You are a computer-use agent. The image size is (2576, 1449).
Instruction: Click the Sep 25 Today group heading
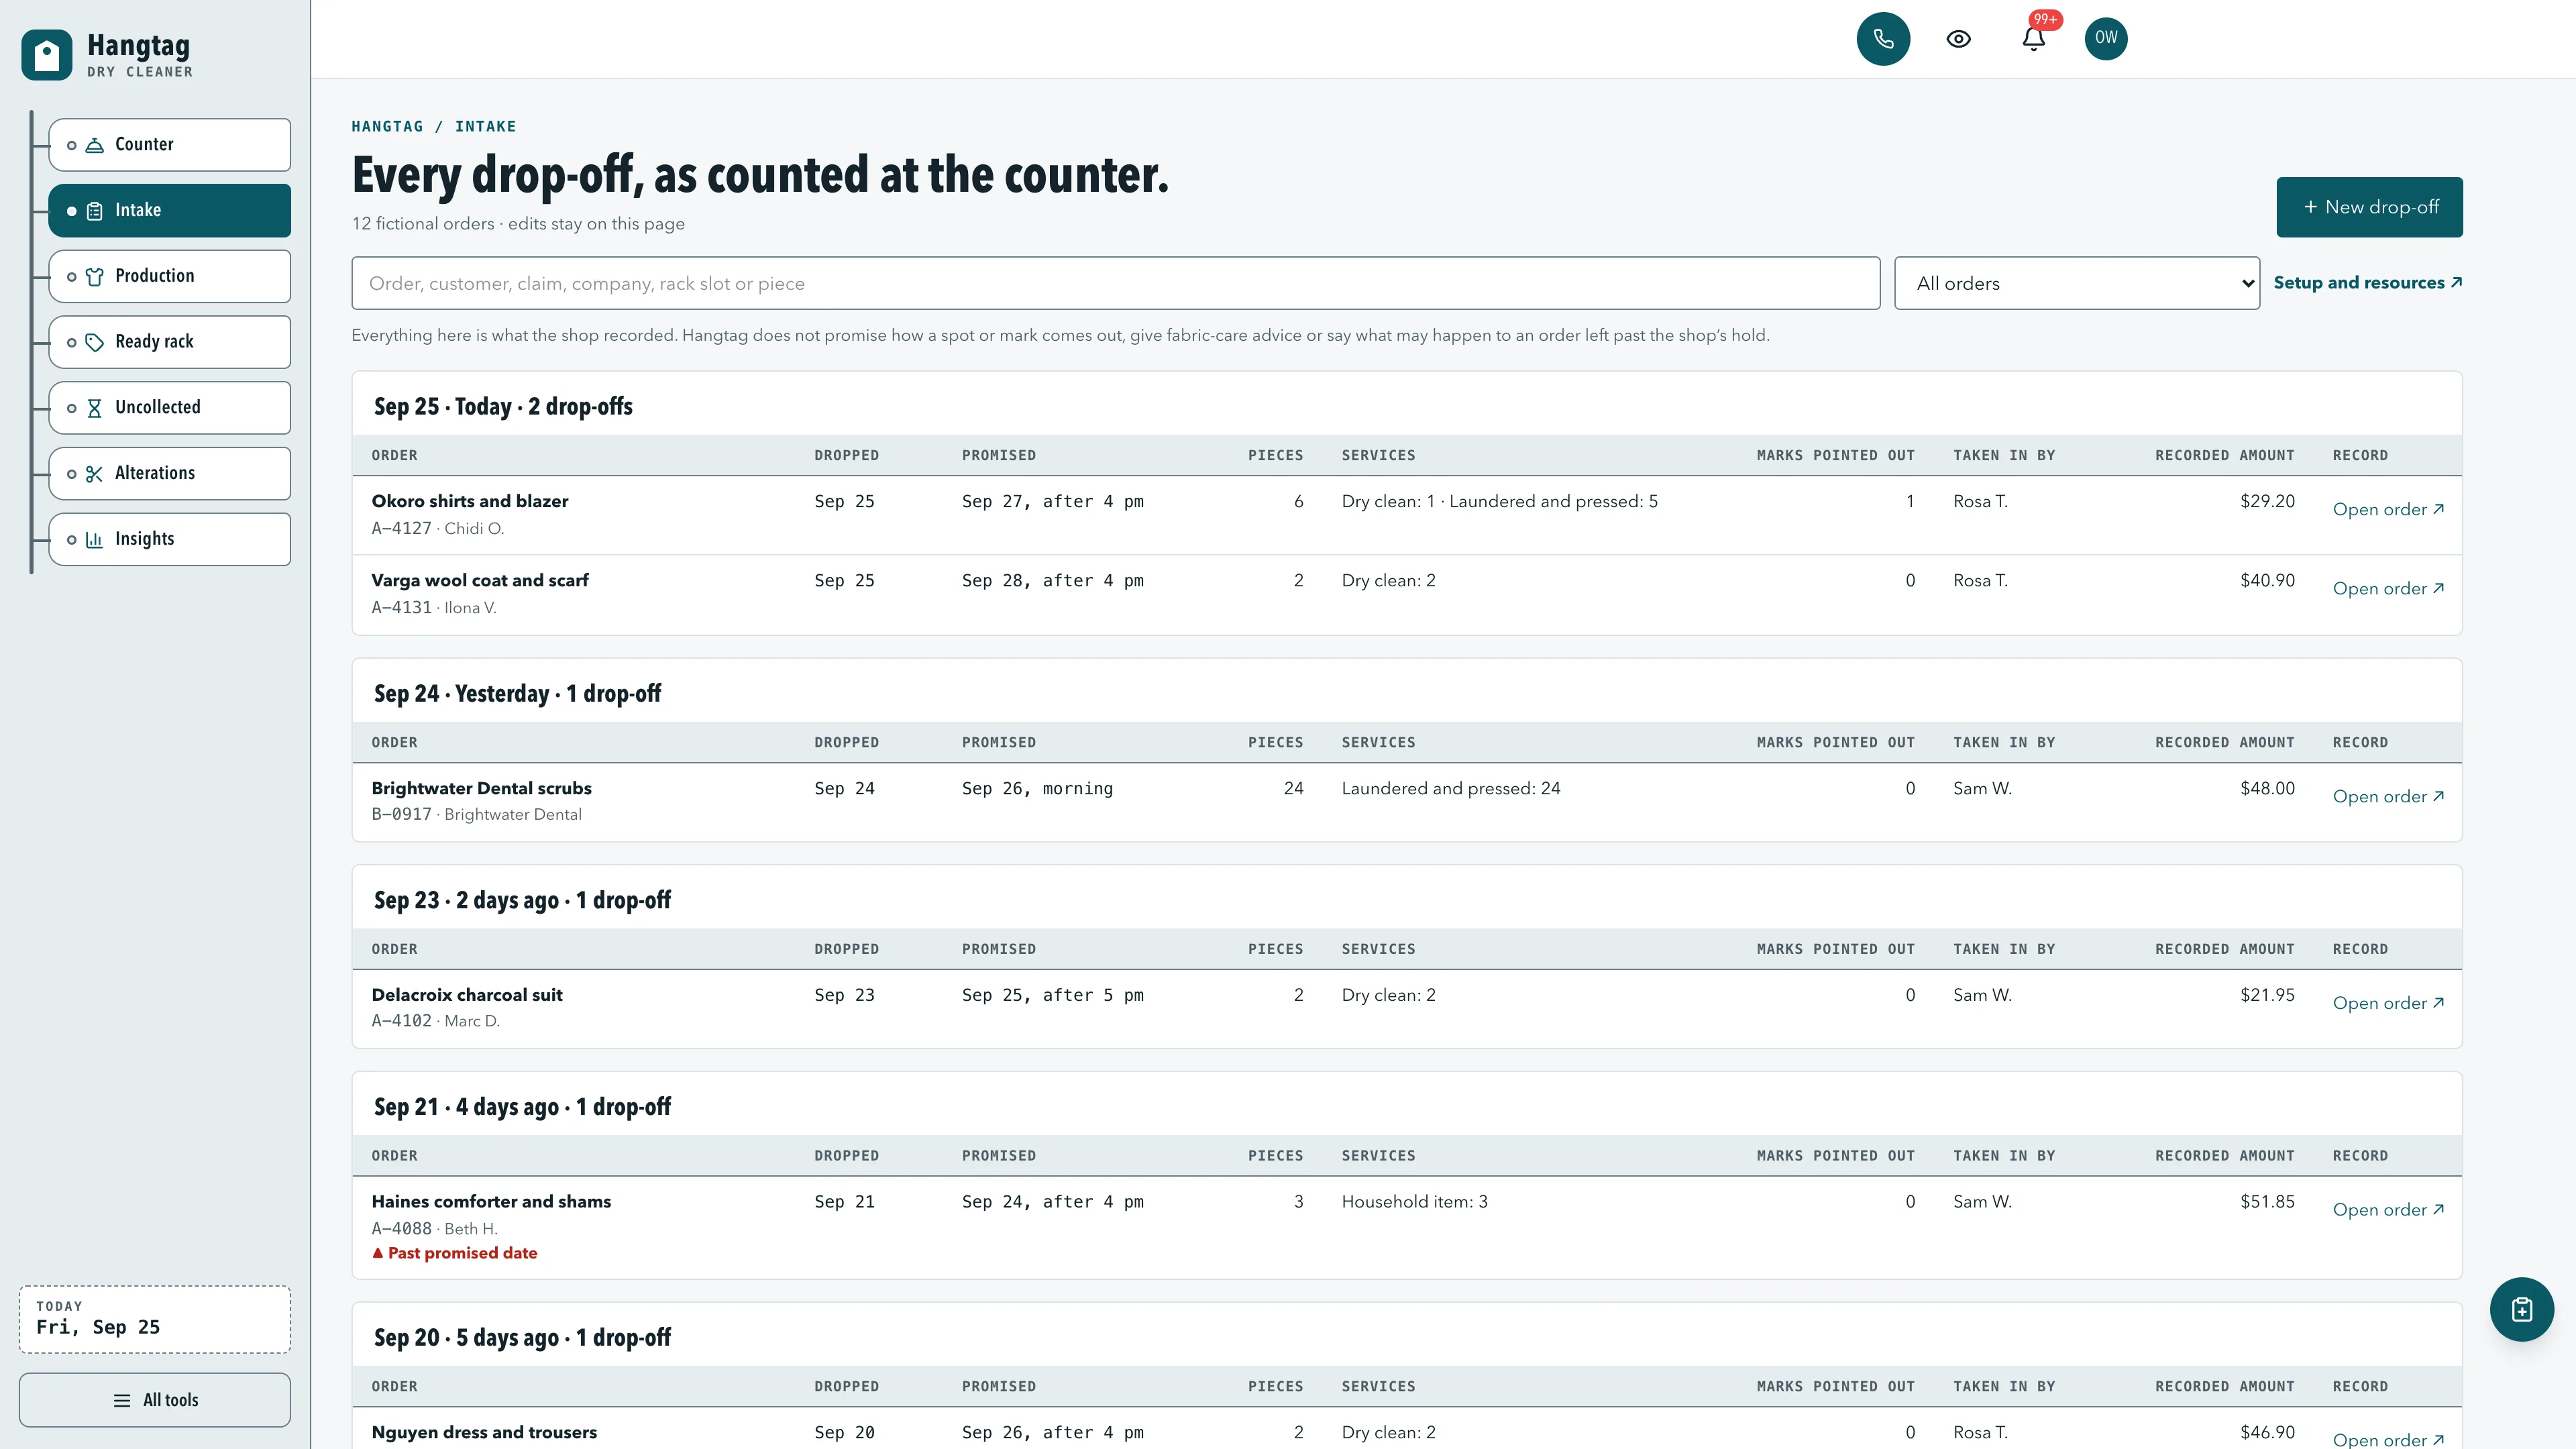(503, 406)
